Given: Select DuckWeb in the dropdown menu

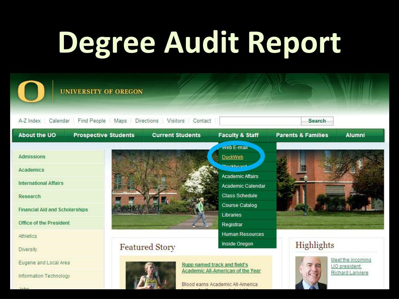Looking at the screenshot, I should click(x=233, y=157).
